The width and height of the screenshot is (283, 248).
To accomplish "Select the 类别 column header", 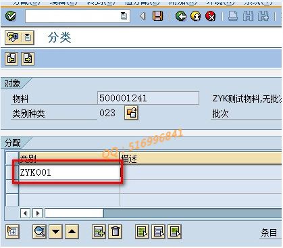I will pos(70,158).
